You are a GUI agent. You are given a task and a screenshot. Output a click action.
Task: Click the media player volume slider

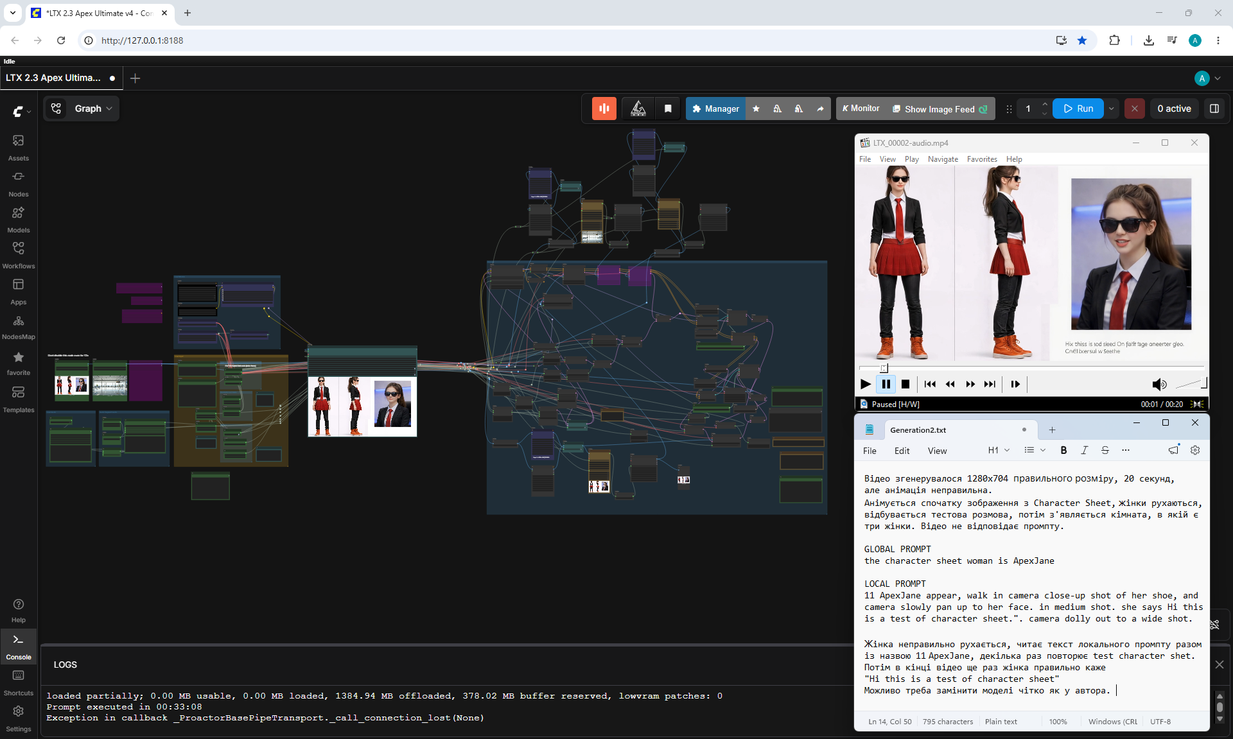pos(1191,384)
